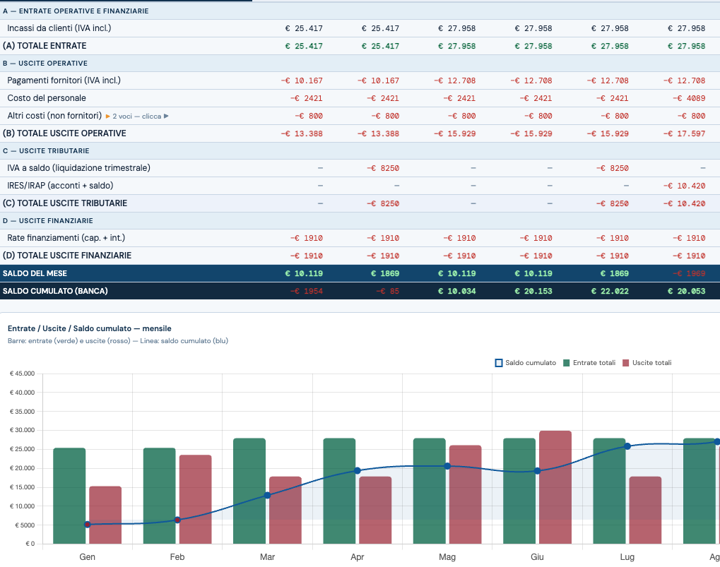Open the "2 voci — clicca" detail link
The width and height of the screenshot is (720, 567).
tap(137, 117)
